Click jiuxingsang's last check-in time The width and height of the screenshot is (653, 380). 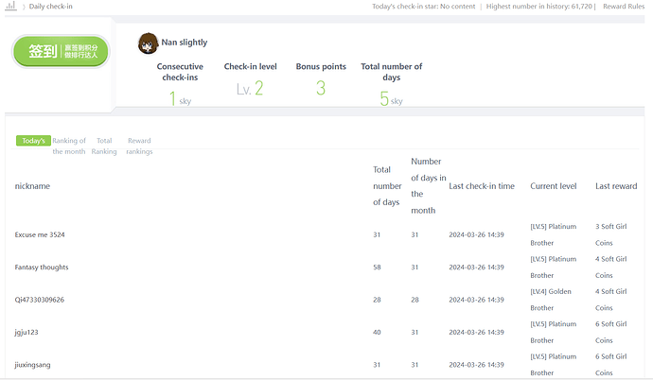tap(476, 365)
